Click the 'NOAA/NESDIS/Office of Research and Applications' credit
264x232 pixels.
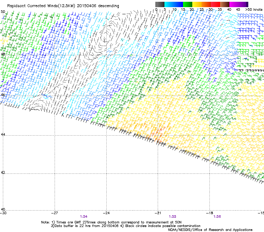coord(210,230)
